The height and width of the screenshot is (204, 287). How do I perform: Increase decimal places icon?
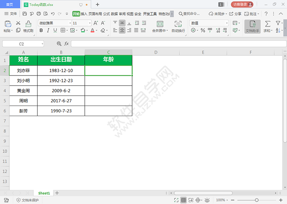(x=218, y=30)
